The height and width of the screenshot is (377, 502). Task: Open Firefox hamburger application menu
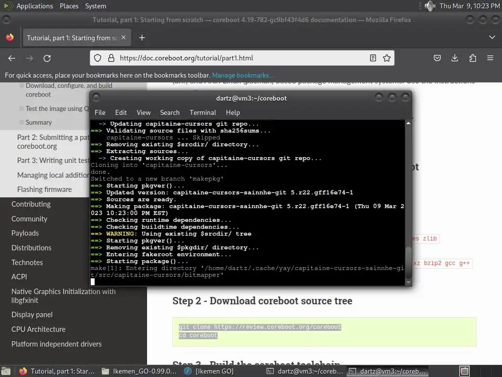coord(490,58)
